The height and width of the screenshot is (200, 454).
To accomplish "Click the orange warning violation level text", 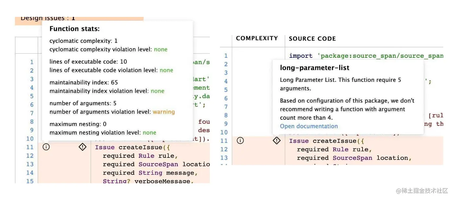I will coord(164,112).
